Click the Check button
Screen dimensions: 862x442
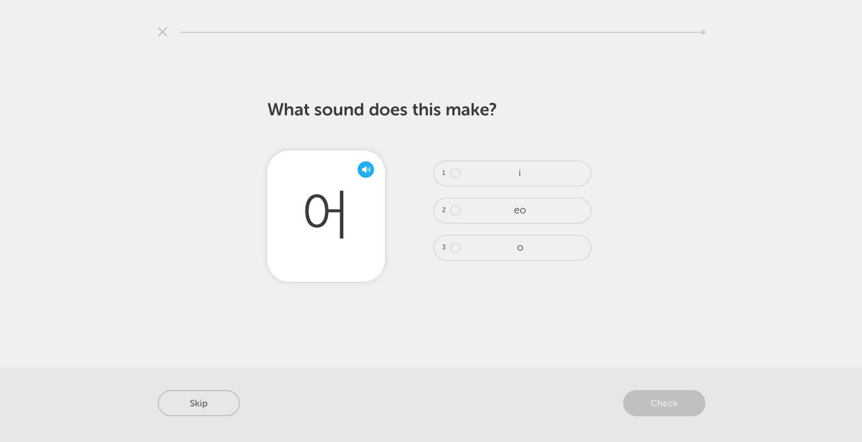(x=664, y=403)
